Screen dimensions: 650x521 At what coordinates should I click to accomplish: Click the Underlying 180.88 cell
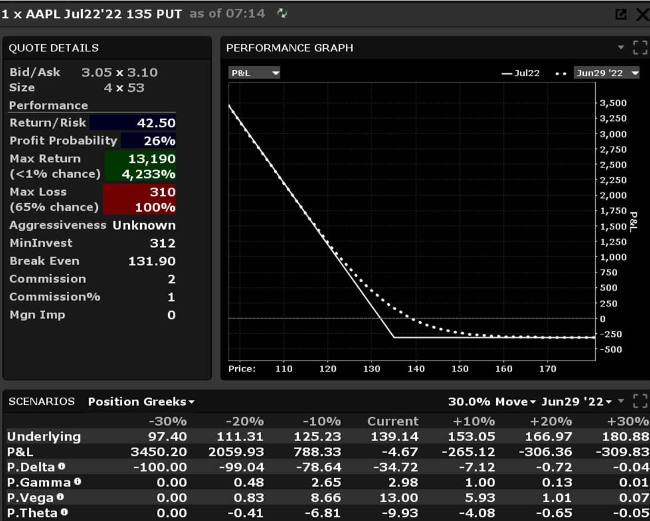[x=626, y=436]
